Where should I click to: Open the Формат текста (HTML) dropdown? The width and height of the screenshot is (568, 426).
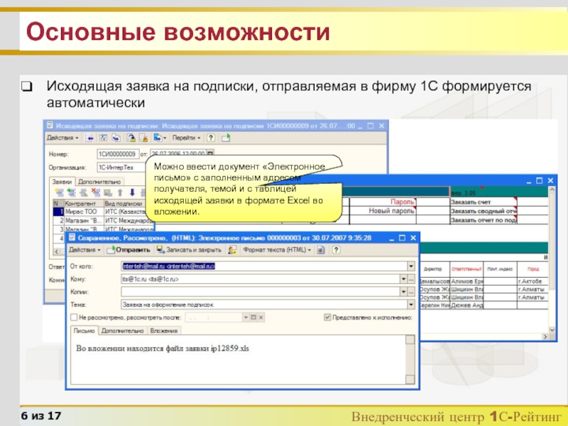277,250
